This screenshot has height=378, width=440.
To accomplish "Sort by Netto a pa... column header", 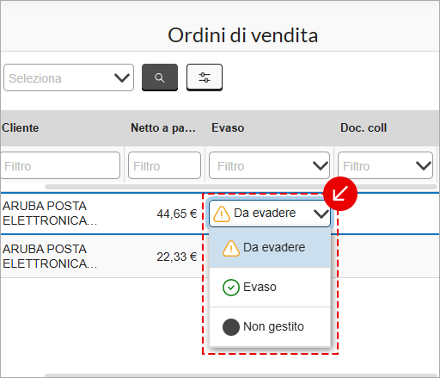I will 163,128.
